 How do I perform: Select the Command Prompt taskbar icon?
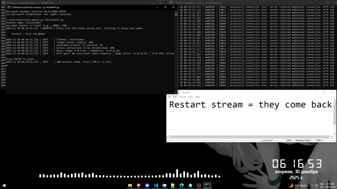[x=207, y=185]
